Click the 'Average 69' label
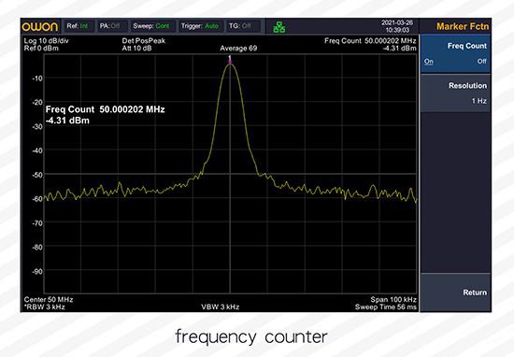Image resolution: width=514 pixels, height=357 pixels. (x=238, y=49)
